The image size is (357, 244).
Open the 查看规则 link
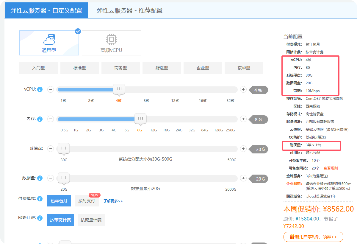pyautogui.click(x=331, y=168)
